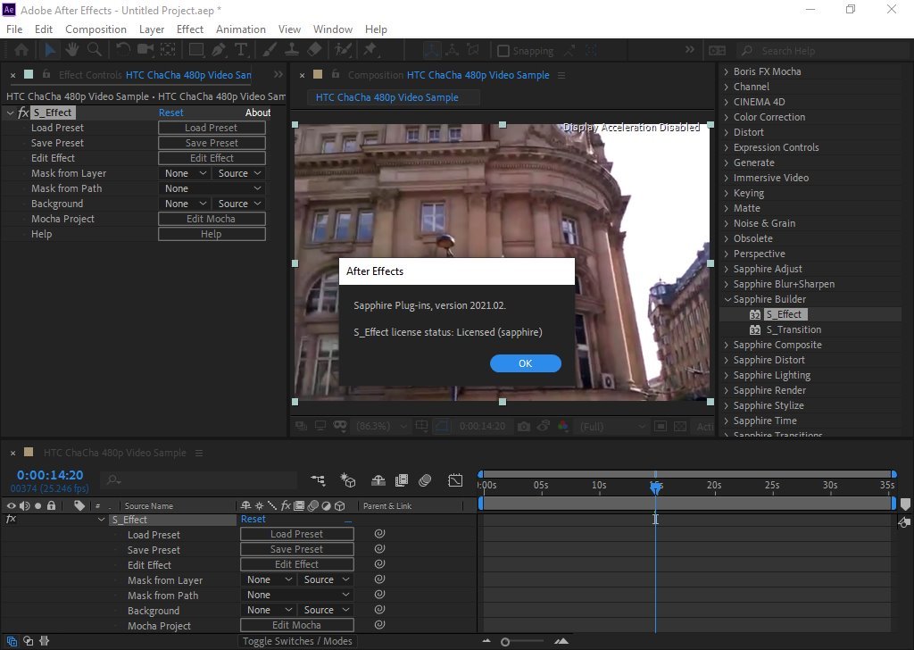The height and width of the screenshot is (650, 914).
Task: Click the timeline layer search field
Action: pyautogui.click(x=199, y=479)
